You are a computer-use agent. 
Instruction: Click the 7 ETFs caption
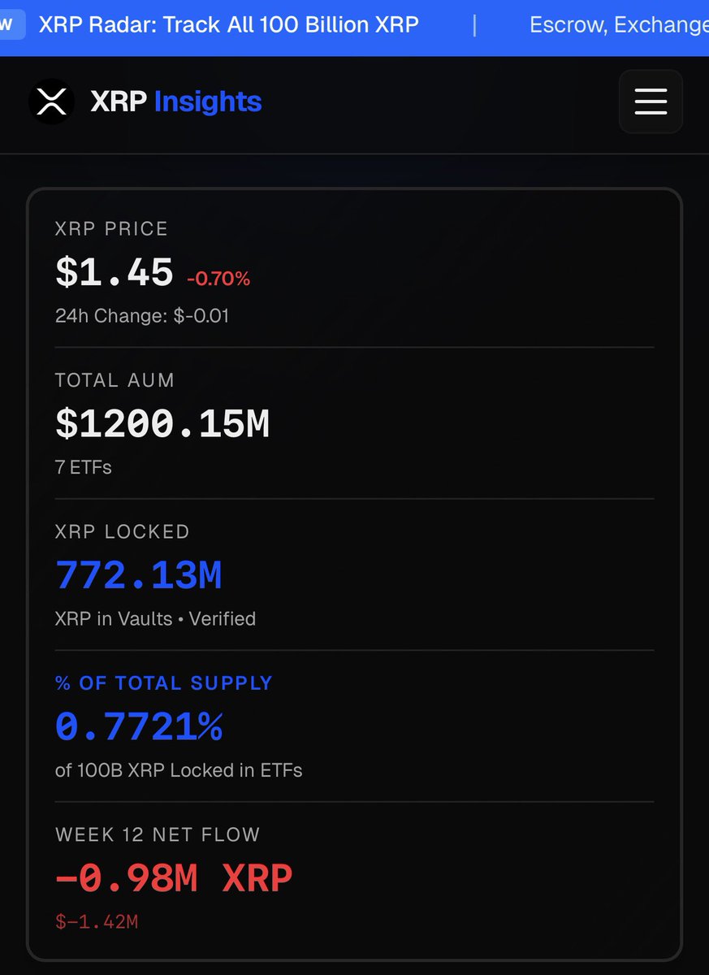84,467
